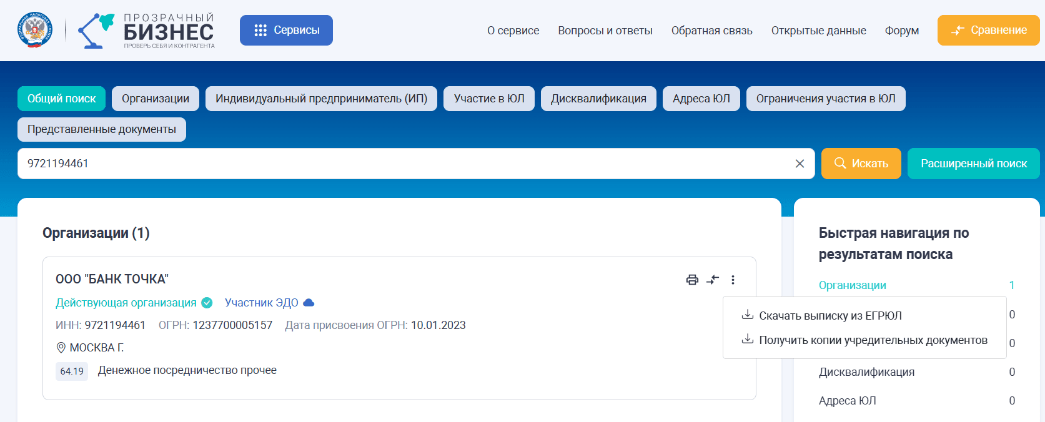Click the Организации (1) heading

tap(96, 233)
